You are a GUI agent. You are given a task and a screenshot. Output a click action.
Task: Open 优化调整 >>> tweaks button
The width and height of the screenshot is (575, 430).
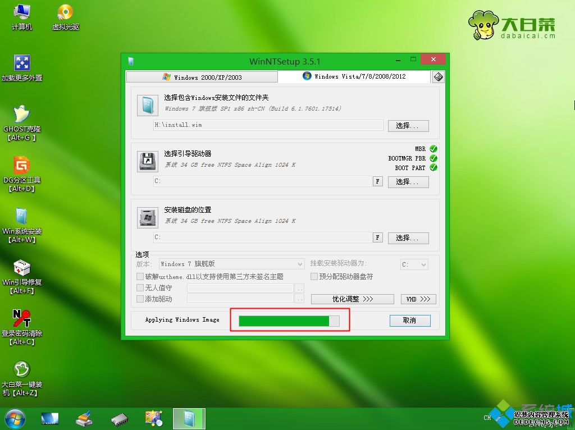point(353,299)
